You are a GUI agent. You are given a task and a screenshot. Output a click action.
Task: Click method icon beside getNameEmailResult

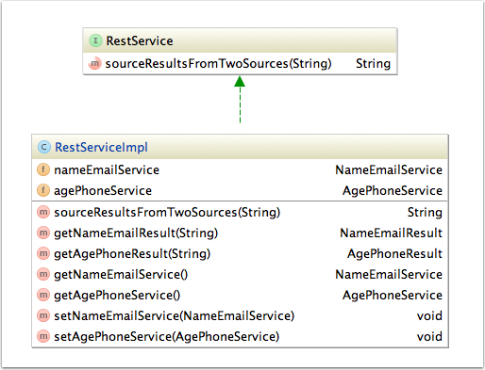43,233
